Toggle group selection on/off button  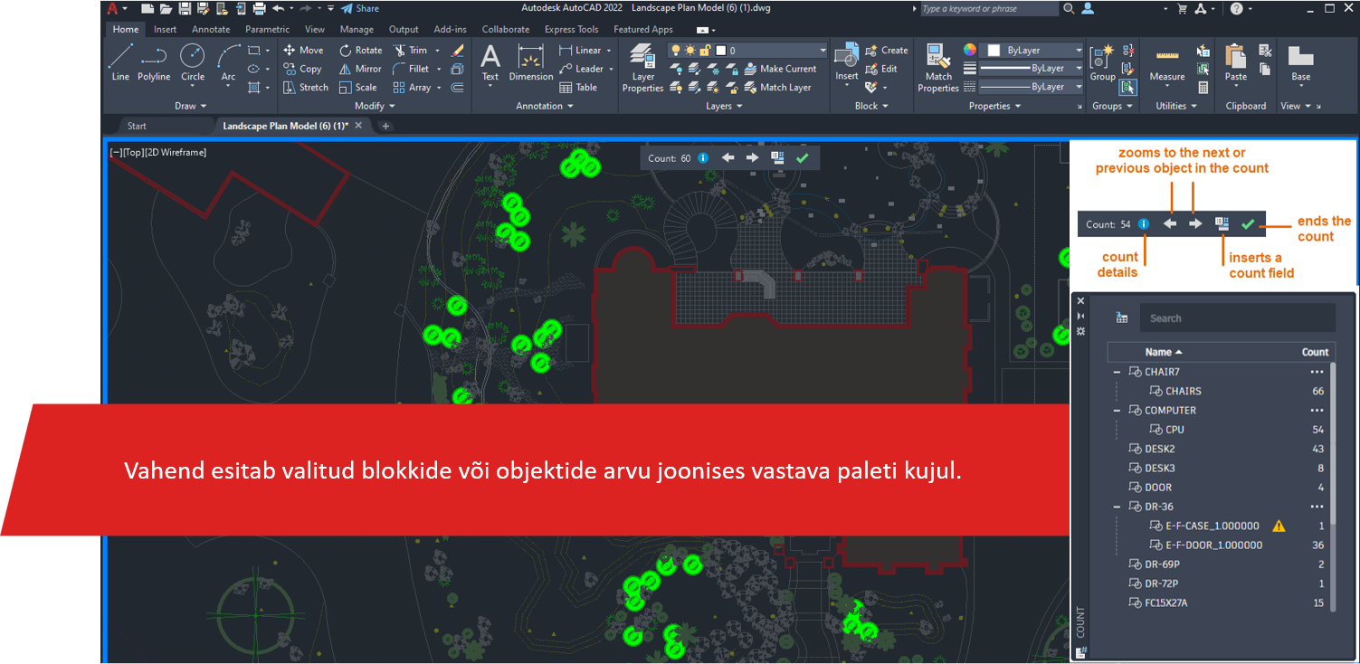click(1127, 88)
